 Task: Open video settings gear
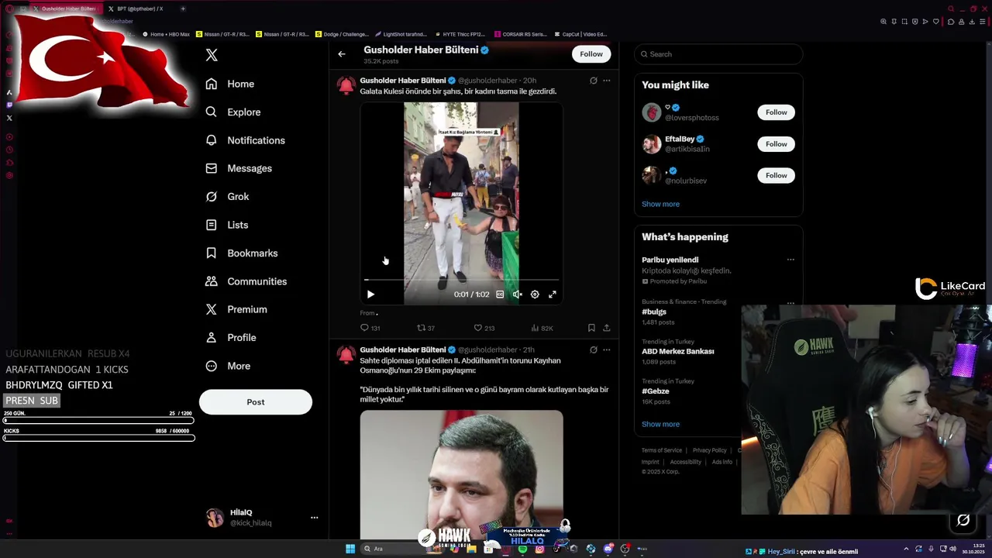coord(535,294)
